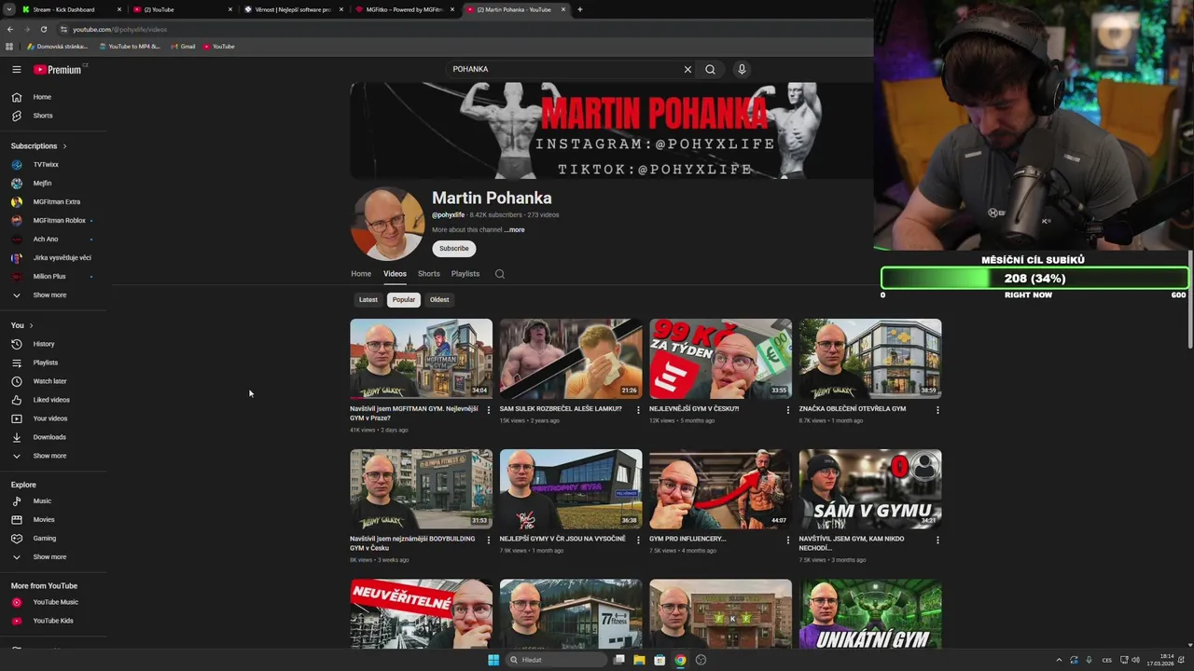Viewport: 1194px width, 671px height.
Task: Open the YouTube hamburger guide menu
Action: click(x=16, y=69)
